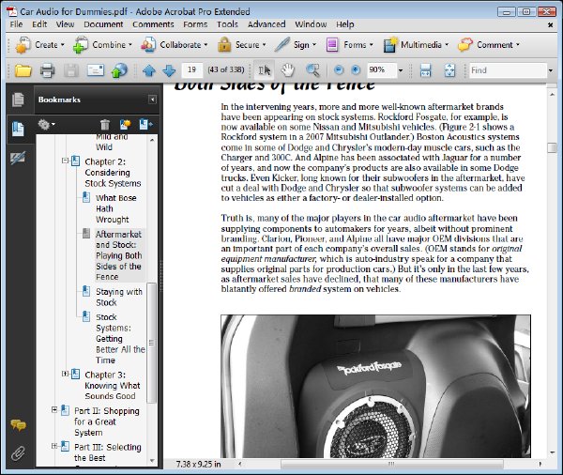The image size is (563, 475).
Task: Open the bookmarks options gear menu
Action: click(46, 125)
